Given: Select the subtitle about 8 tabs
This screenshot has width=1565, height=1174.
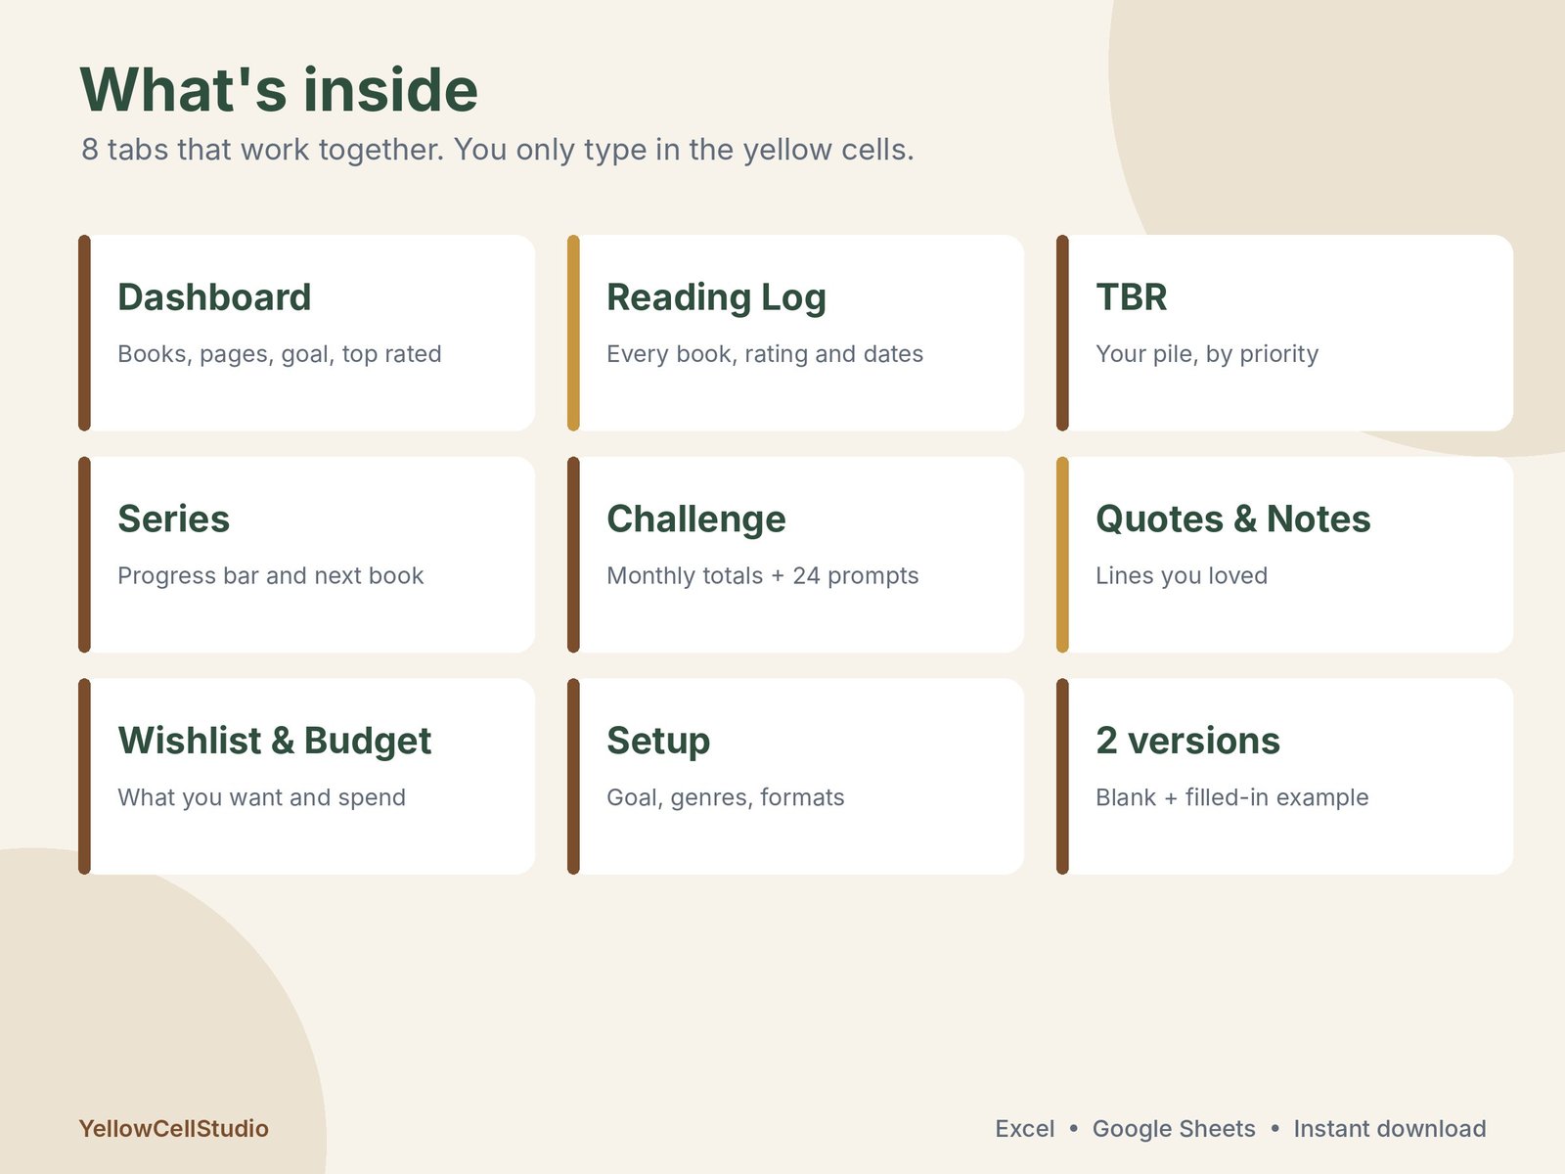Looking at the screenshot, I should click(498, 150).
